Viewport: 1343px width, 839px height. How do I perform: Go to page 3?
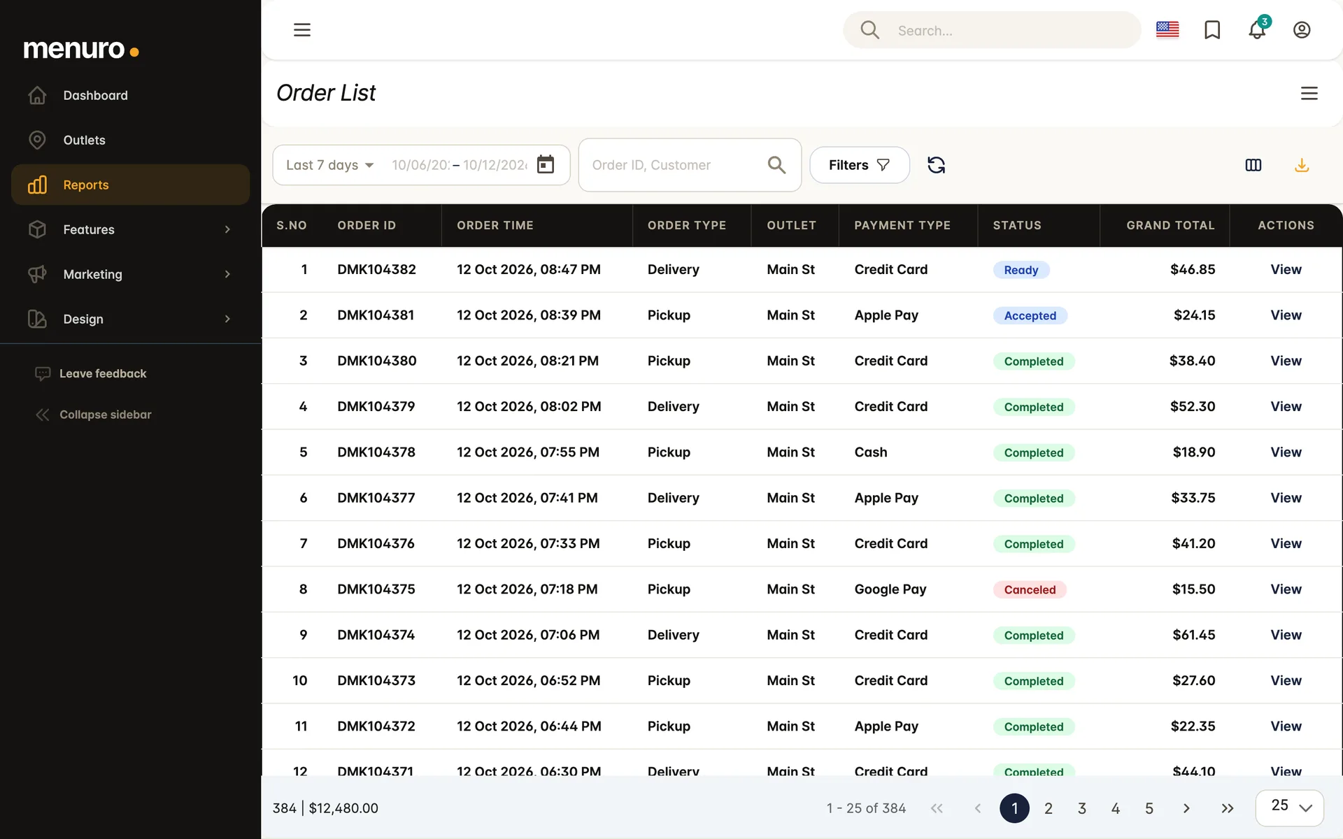[x=1082, y=808]
